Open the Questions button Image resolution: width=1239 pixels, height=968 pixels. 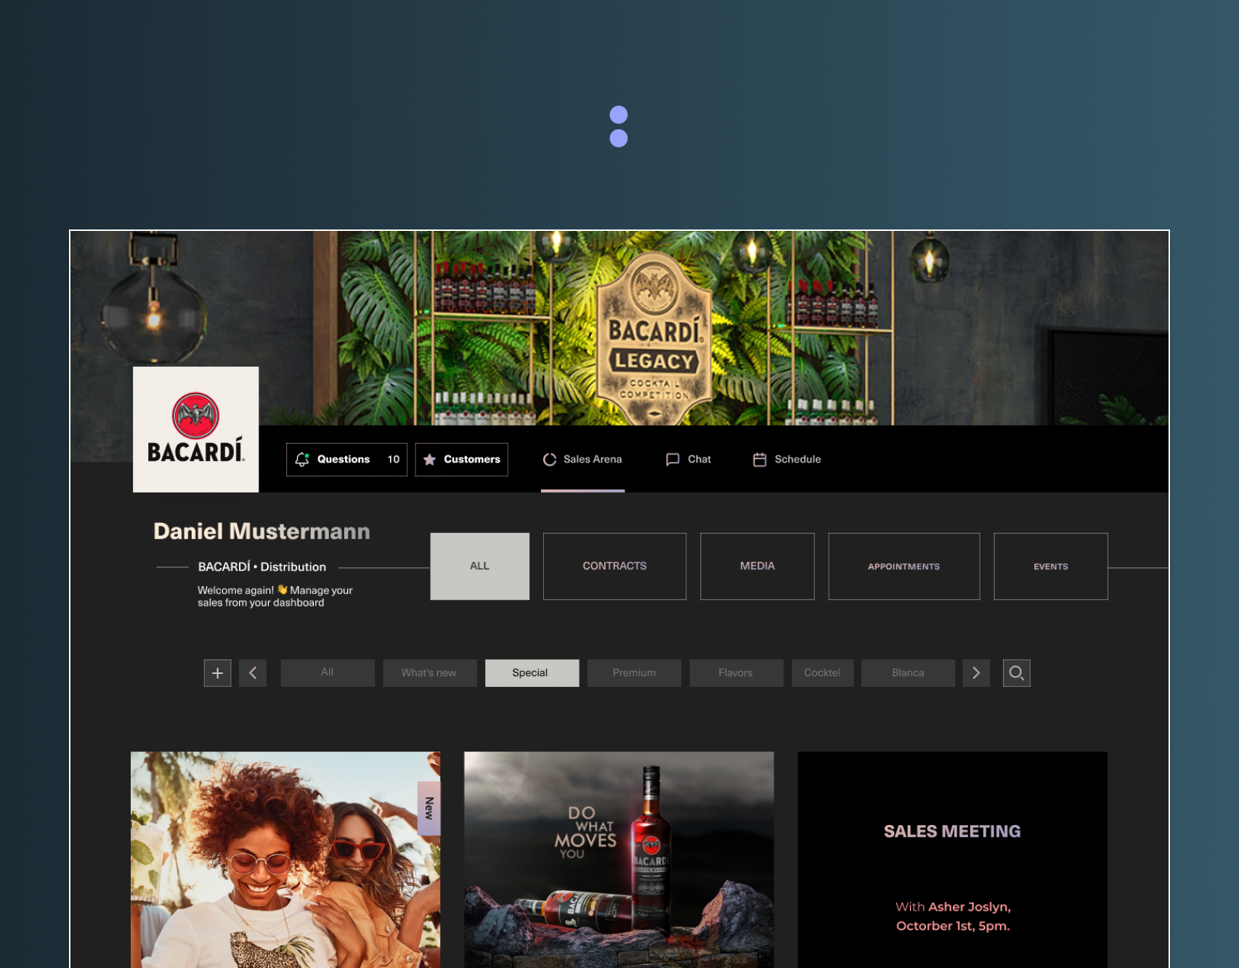tap(346, 460)
